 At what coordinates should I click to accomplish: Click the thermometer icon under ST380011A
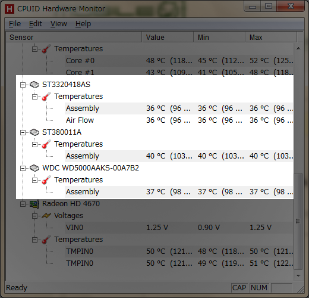[46, 144]
